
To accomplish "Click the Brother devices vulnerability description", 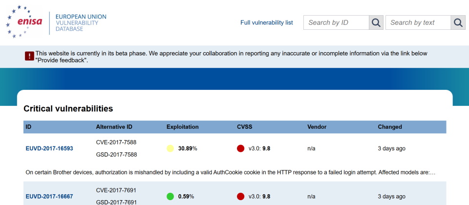I will [x=230, y=172].
